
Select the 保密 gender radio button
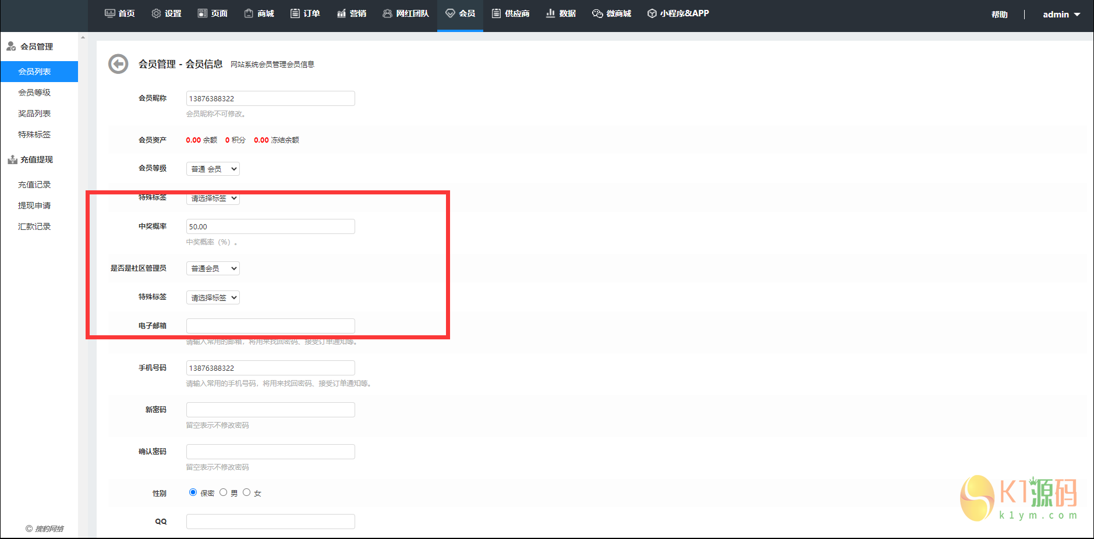pos(193,492)
